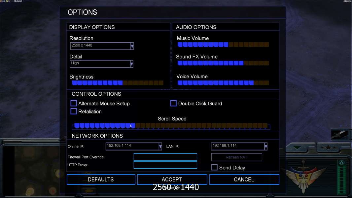Viewport: 352px width, 198px height.
Task: Click the star icon above the power bar
Action: pyautogui.click(x=341, y=162)
